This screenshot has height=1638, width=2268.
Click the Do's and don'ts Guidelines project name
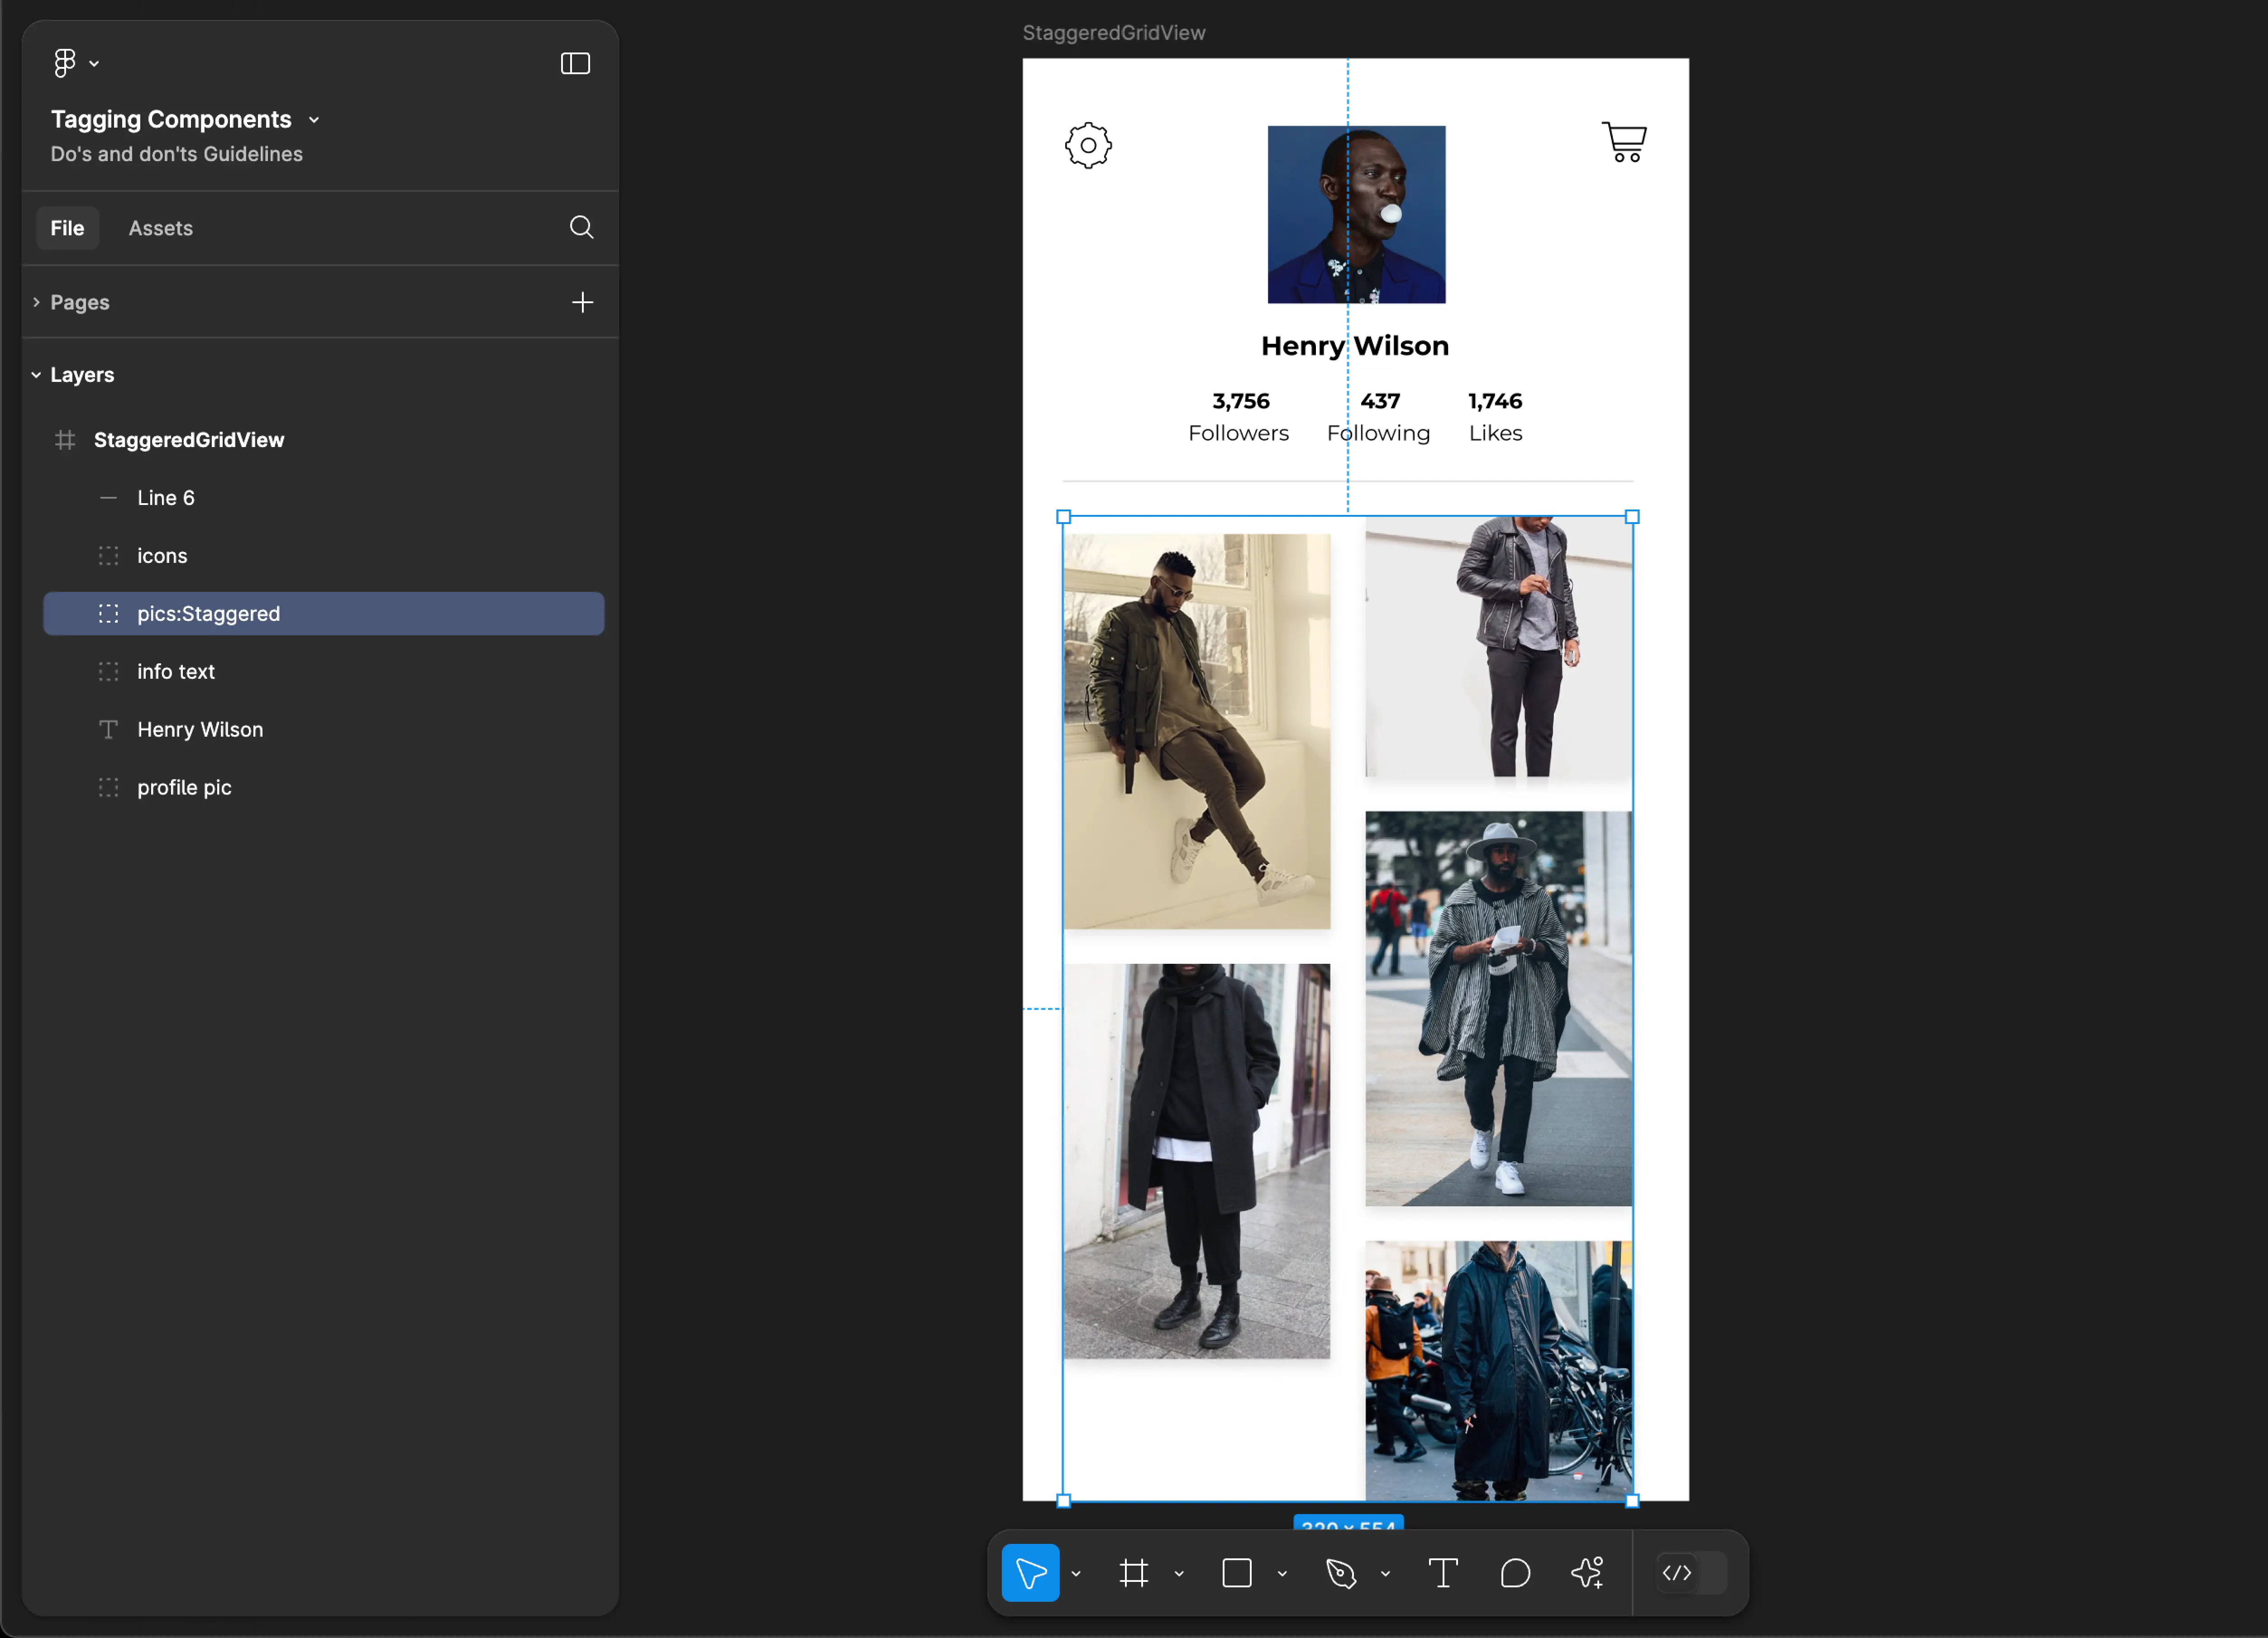(176, 154)
